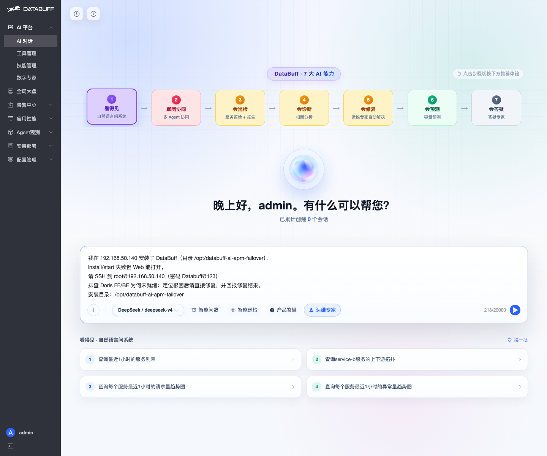
Task: Click the glowing AI orb avatar
Action: coord(304,169)
